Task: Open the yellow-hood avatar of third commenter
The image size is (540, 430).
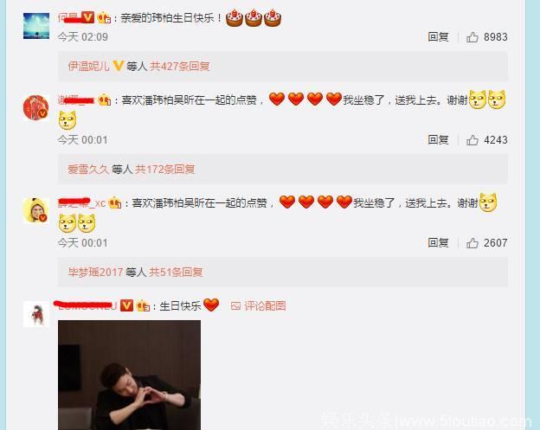Action: 36,210
